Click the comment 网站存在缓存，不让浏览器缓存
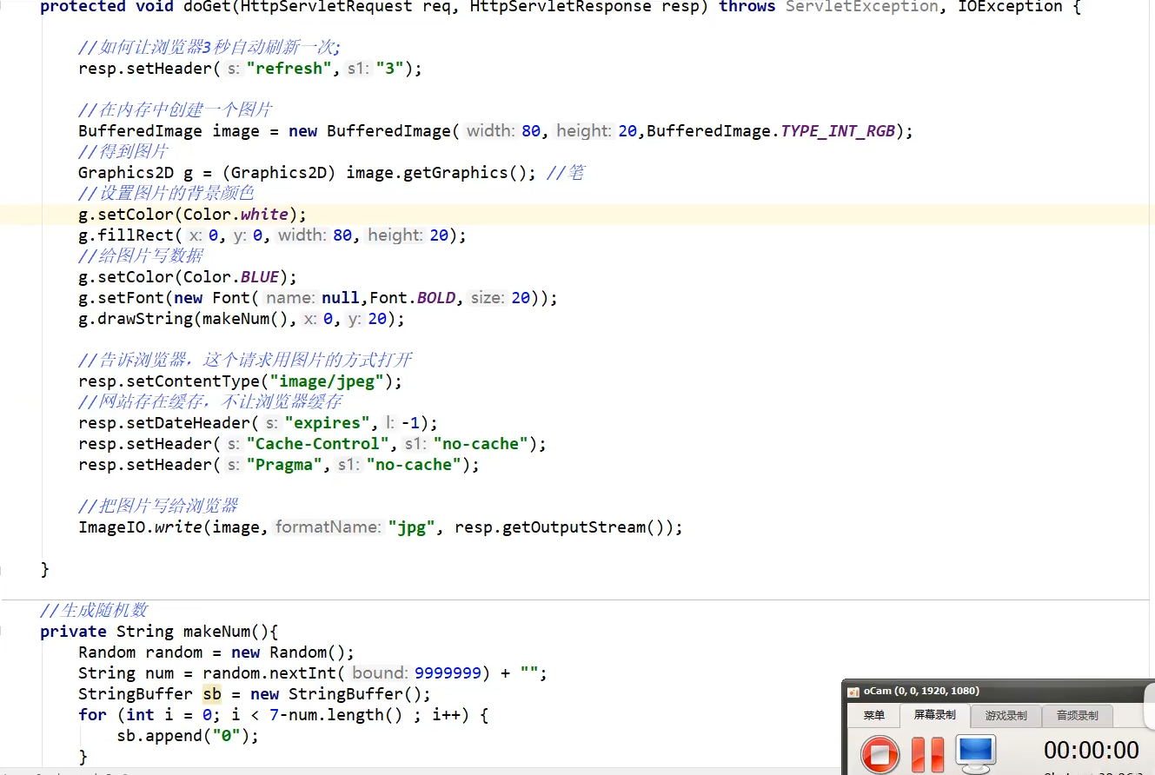This screenshot has width=1155, height=775. 210,402
